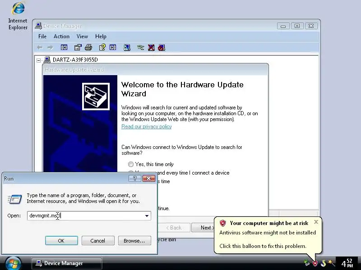The image size is (361, 270).
Task: Open Properties via the toolbar icon
Action: tap(78, 48)
